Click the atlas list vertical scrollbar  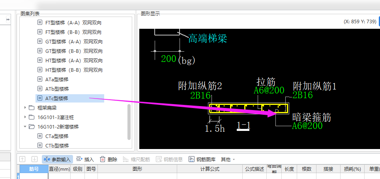click(129, 122)
